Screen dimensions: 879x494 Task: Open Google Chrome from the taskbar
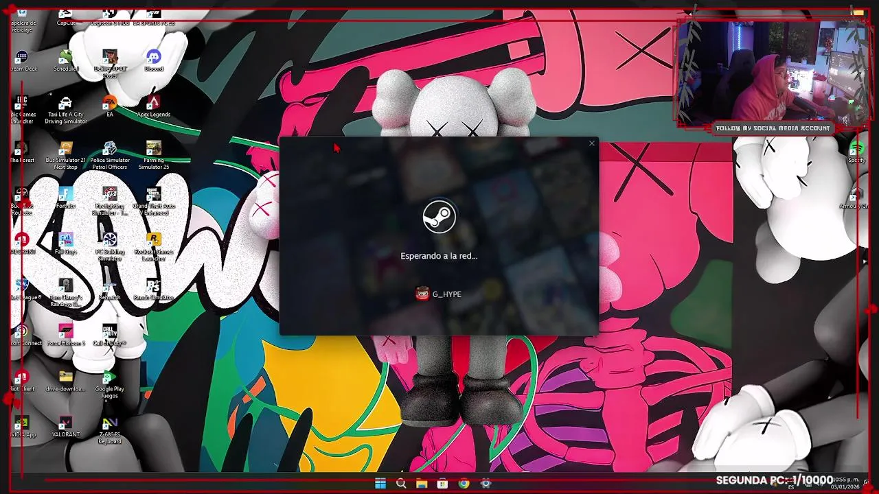tap(464, 484)
